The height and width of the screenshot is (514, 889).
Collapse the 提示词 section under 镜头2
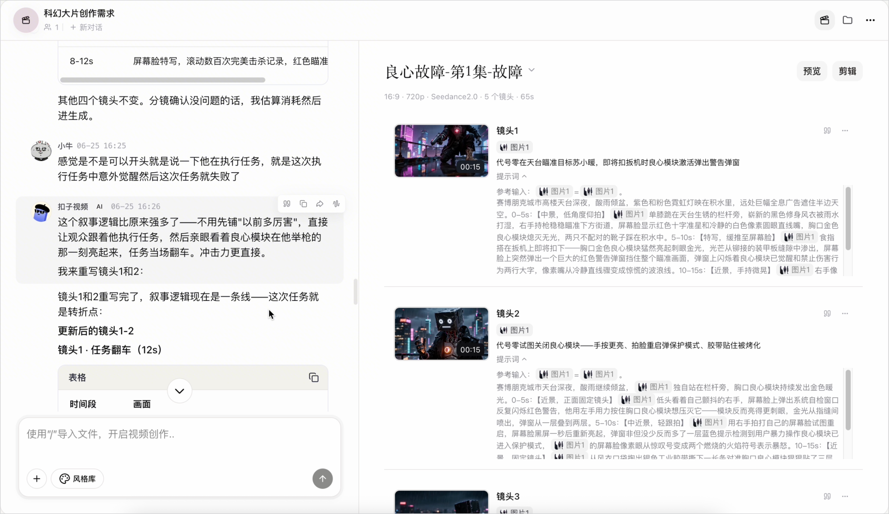click(x=511, y=359)
